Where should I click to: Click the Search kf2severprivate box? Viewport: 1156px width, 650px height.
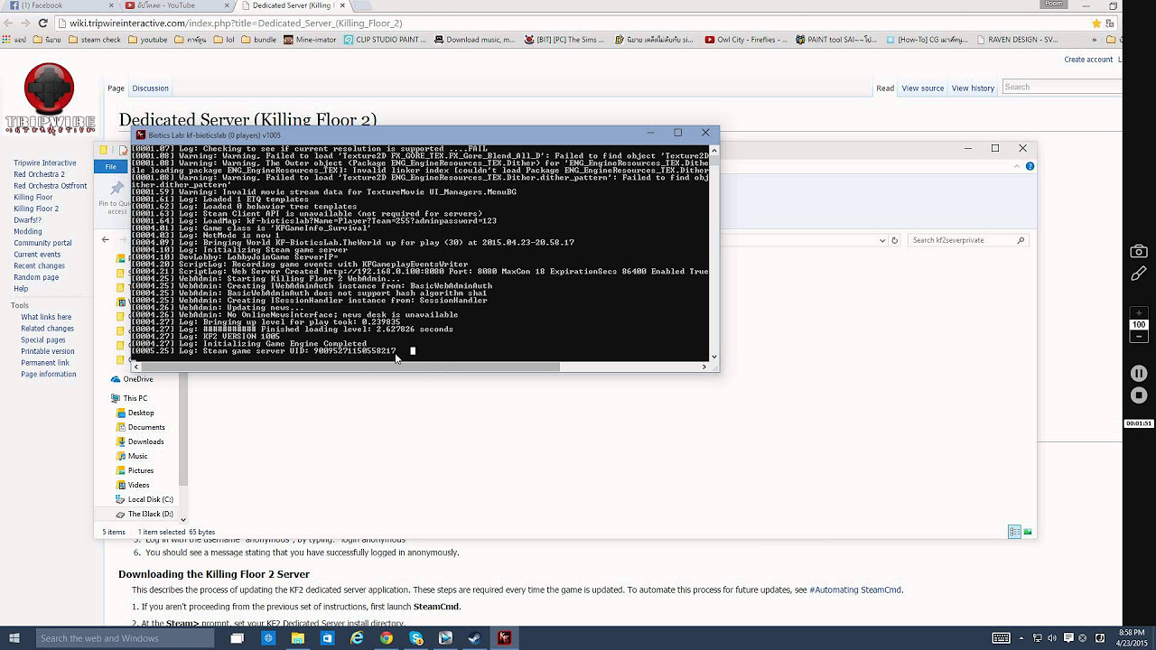(x=967, y=240)
